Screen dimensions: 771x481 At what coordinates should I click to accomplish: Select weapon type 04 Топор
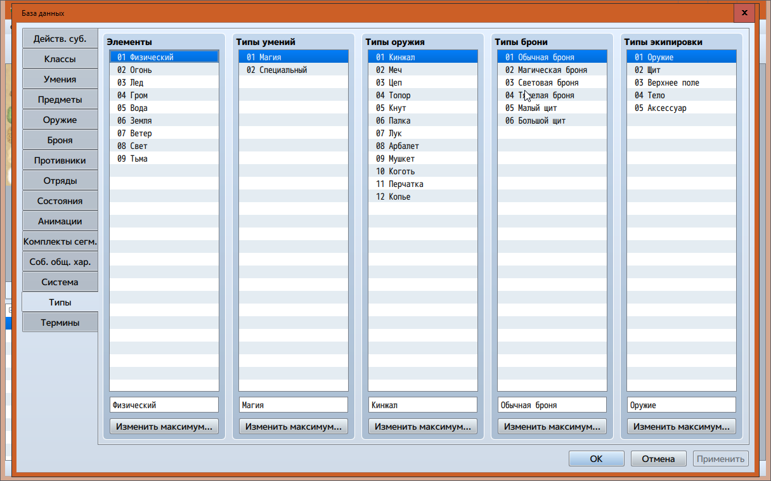[423, 95]
